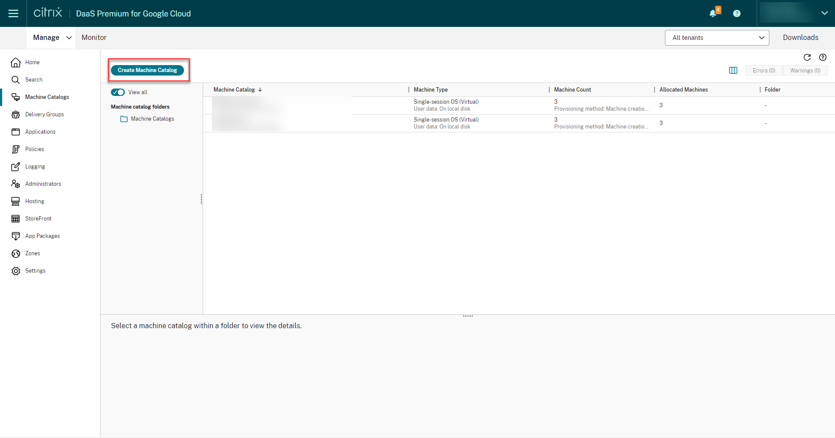Select the first catalog row's machine type
Screen dimensions: 835x438
pyautogui.click(x=446, y=102)
